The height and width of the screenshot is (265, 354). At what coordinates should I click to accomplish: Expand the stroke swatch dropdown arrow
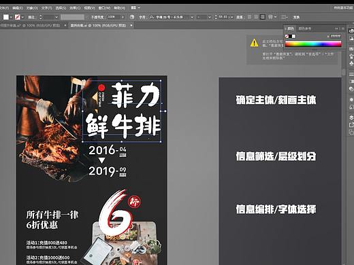point(22,17)
